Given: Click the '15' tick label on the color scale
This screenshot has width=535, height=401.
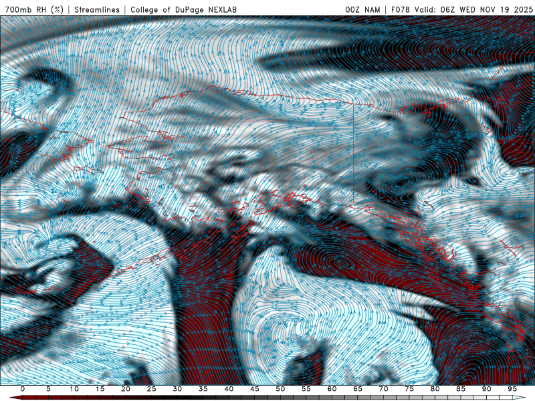Looking at the screenshot, I should click(x=100, y=389).
